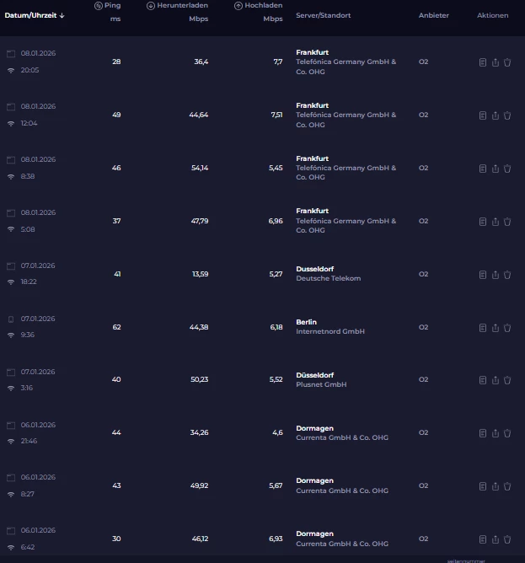Delete the 06.01.2026 21:46 Dormagen result

point(507,433)
